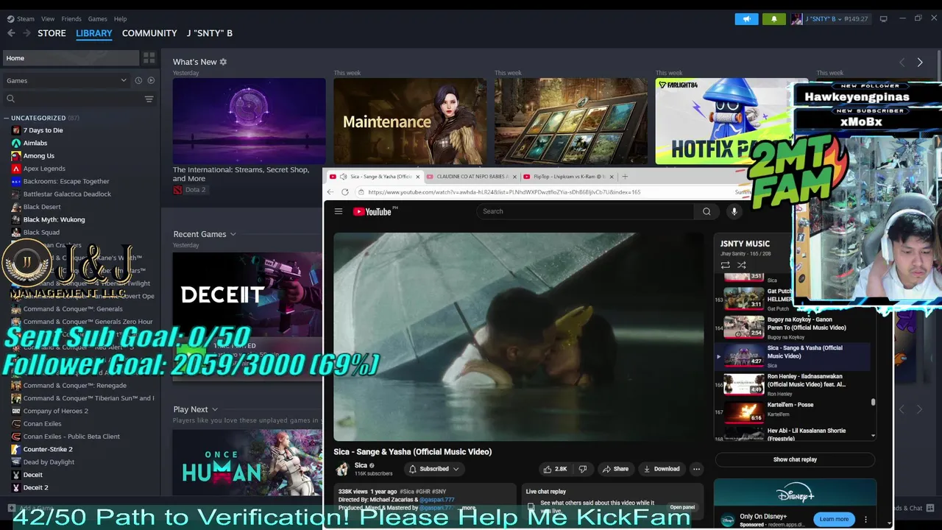Switch to CLAUDINE CO AT NEPO BABIES tab
Image resolution: width=942 pixels, height=530 pixels.
[472, 177]
